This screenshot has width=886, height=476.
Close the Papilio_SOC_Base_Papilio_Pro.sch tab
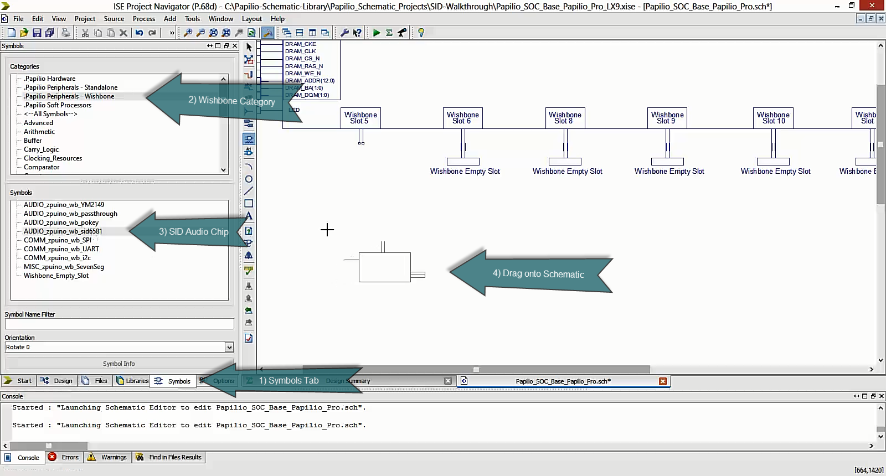[x=663, y=381]
